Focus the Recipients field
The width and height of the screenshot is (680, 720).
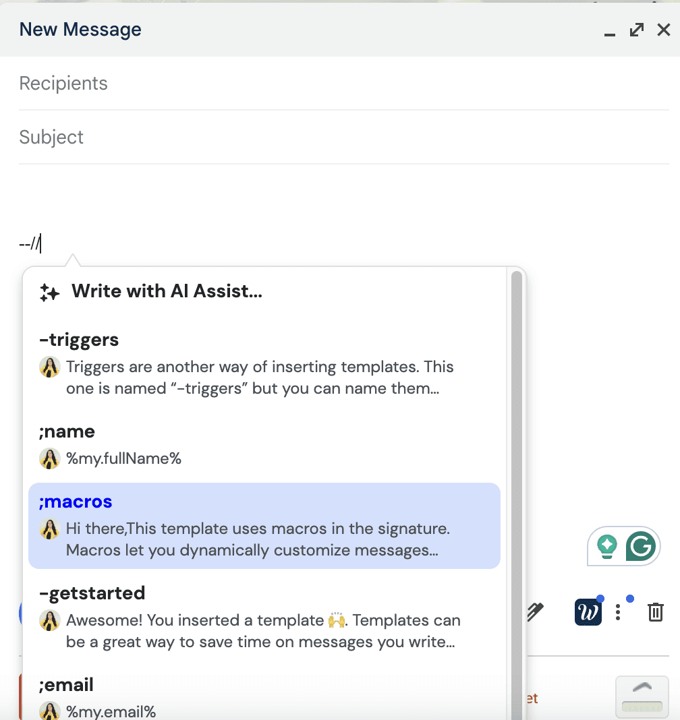click(x=343, y=84)
